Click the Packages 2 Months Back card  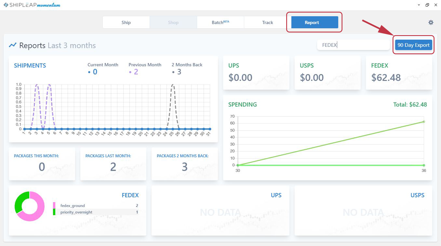[x=185, y=164]
